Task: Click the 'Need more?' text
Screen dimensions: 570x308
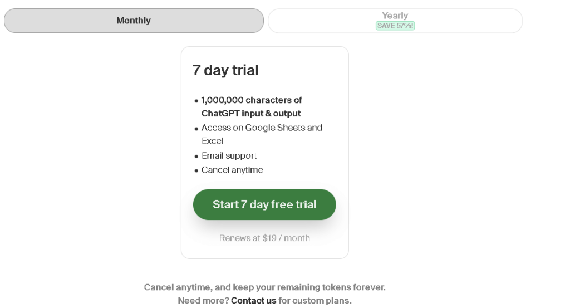Action: pos(204,301)
